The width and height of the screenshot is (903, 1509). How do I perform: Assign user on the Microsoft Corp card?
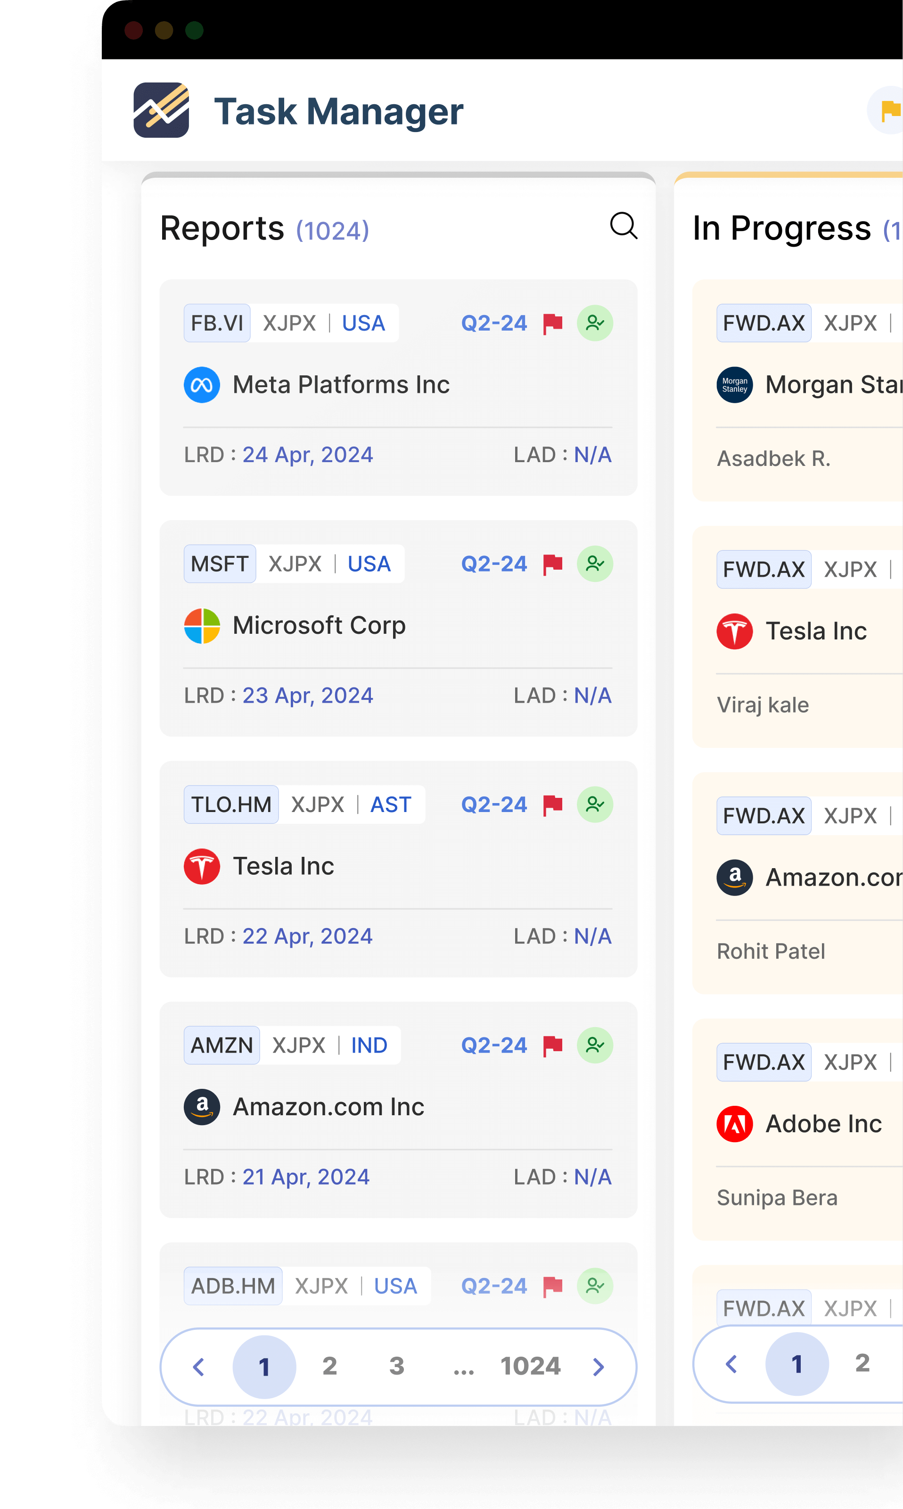[594, 564]
